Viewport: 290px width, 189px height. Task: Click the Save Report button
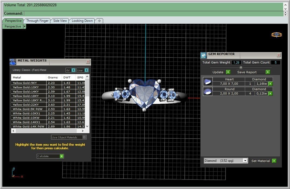(x=251, y=72)
